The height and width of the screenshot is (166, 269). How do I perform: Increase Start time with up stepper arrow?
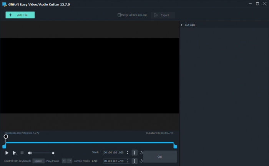[x=128, y=151]
